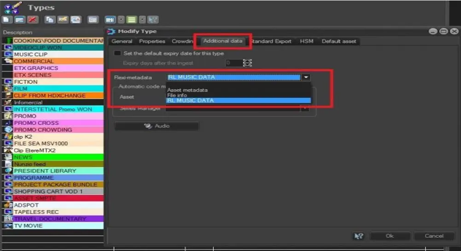The image size is (461, 251).
Task: Select Asset metadata from the dropdown list
Action: pos(187,90)
